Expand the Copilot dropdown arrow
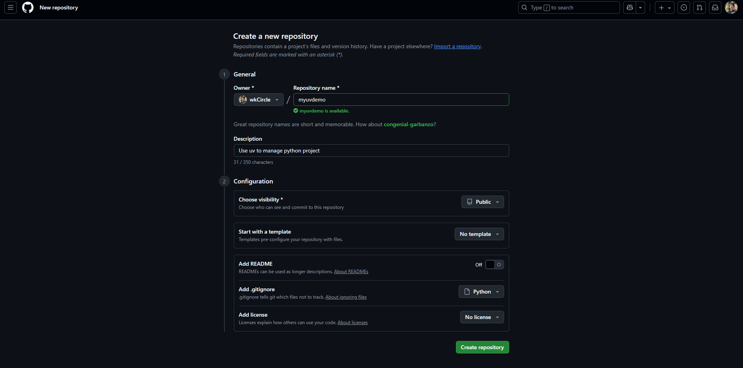Screen dimensions: 743x368 click(640, 7)
